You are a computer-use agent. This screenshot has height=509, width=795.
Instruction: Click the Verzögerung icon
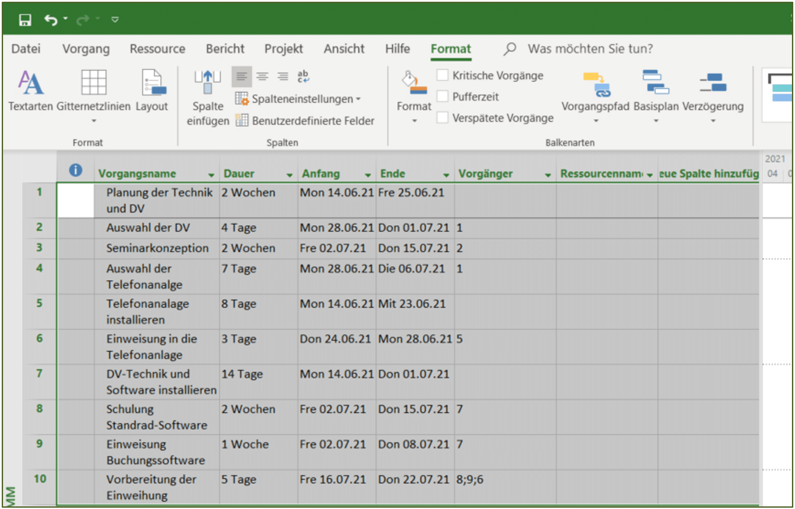(x=713, y=83)
